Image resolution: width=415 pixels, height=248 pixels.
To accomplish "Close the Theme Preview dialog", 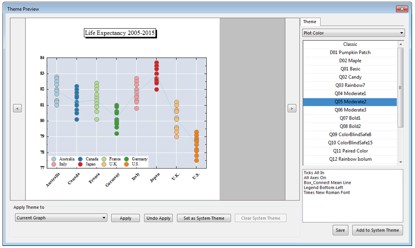I will coord(402,9).
